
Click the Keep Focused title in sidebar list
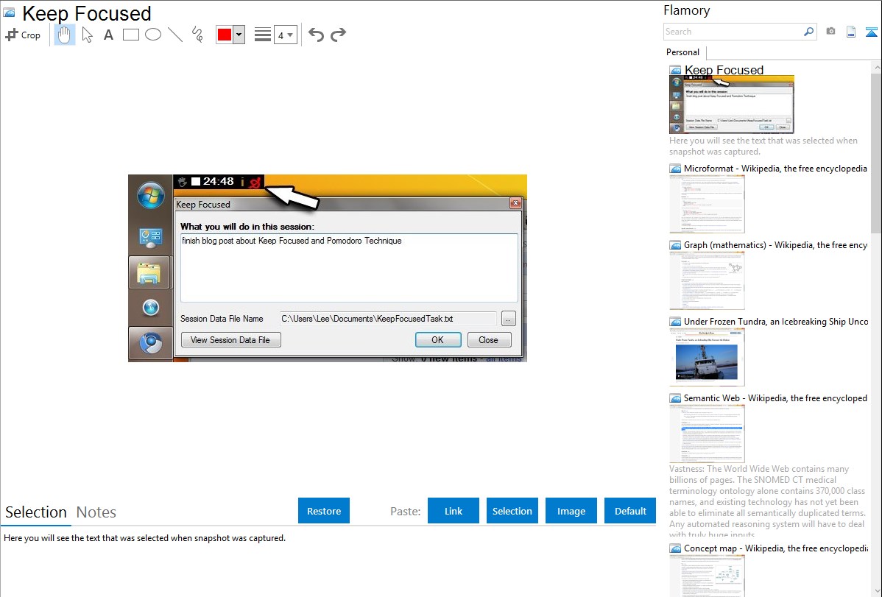click(724, 70)
